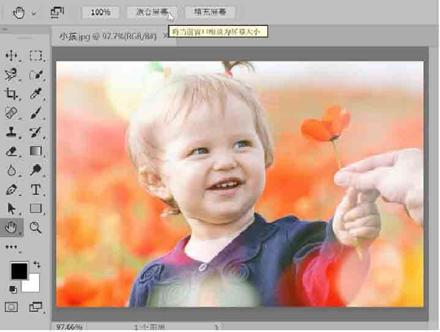Swap foreground and background colors
The height and width of the screenshot is (332, 440).
pyautogui.click(x=37, y=264)
